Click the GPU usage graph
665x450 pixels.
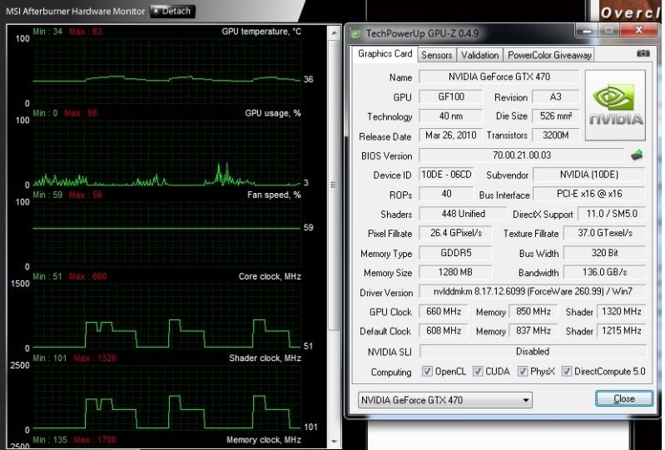click(166, 152)
